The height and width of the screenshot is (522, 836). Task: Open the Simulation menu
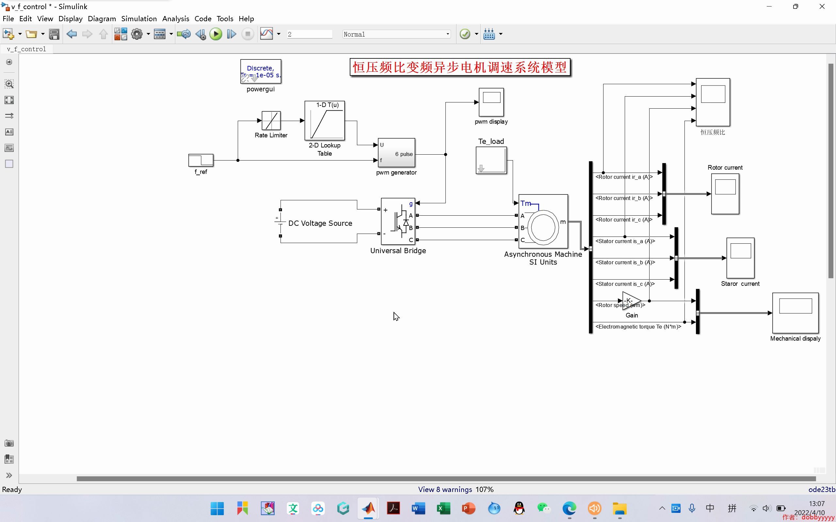pos(139,19)
